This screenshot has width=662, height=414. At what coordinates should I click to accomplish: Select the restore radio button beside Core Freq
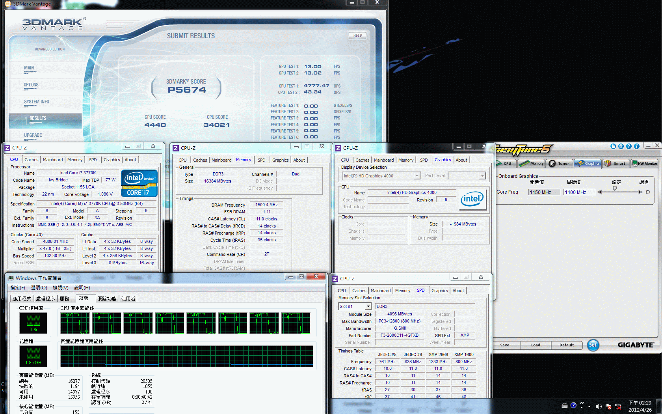coord(647,192)
